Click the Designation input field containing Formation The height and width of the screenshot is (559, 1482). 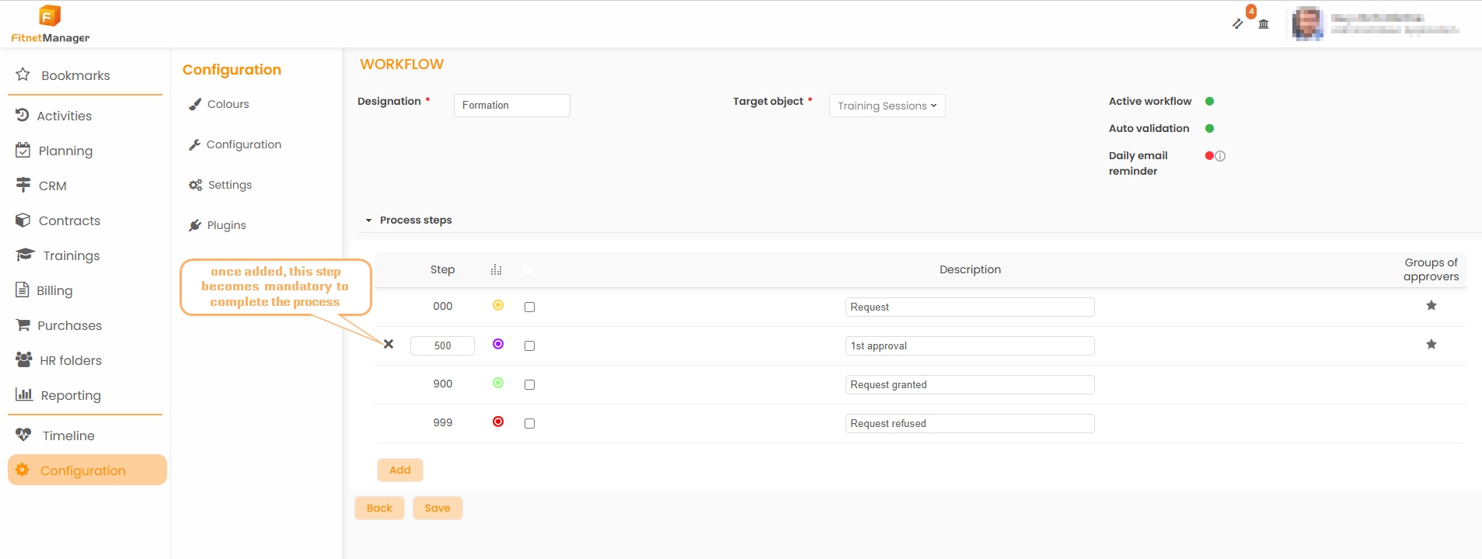point(511,106)
